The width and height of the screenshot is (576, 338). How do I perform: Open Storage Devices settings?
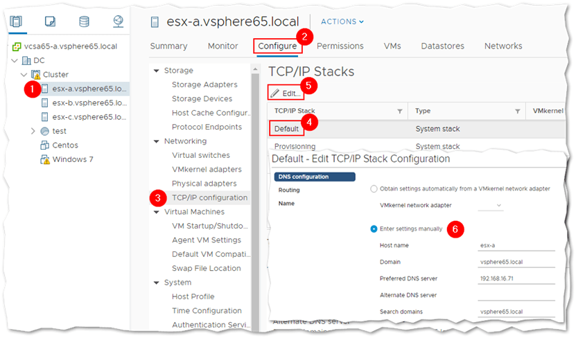pos(202,99)
